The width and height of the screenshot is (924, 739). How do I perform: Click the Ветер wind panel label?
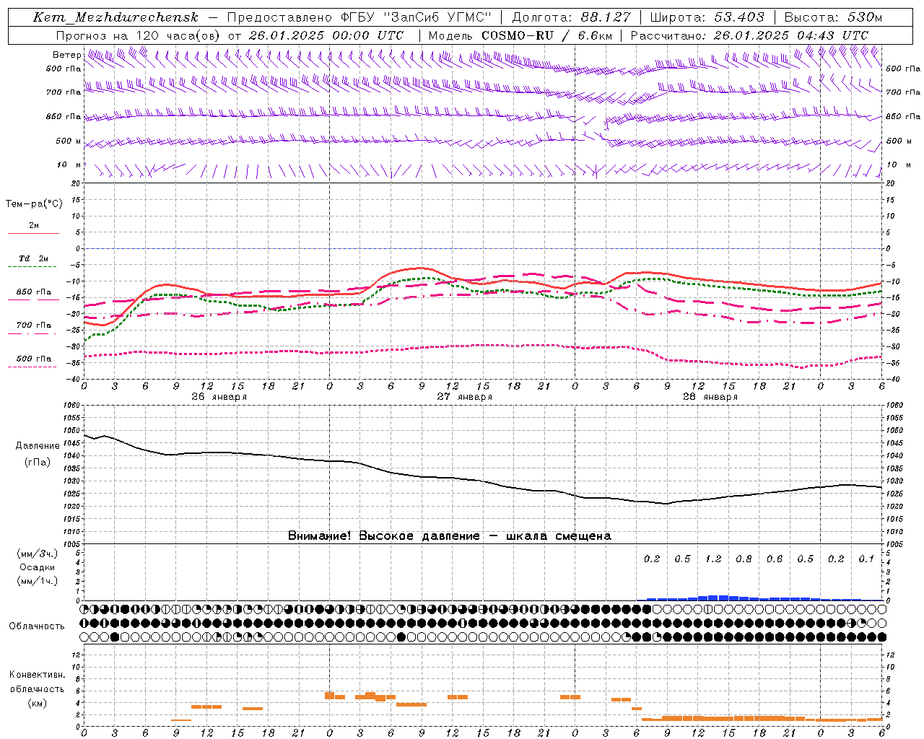point(67,55)
